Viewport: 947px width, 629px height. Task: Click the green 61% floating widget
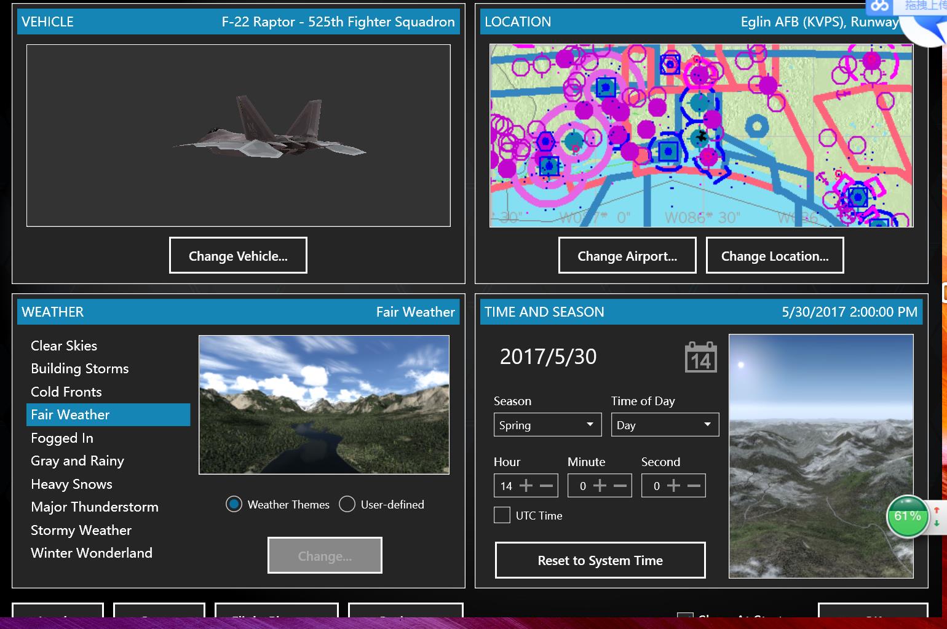(907, 516)
